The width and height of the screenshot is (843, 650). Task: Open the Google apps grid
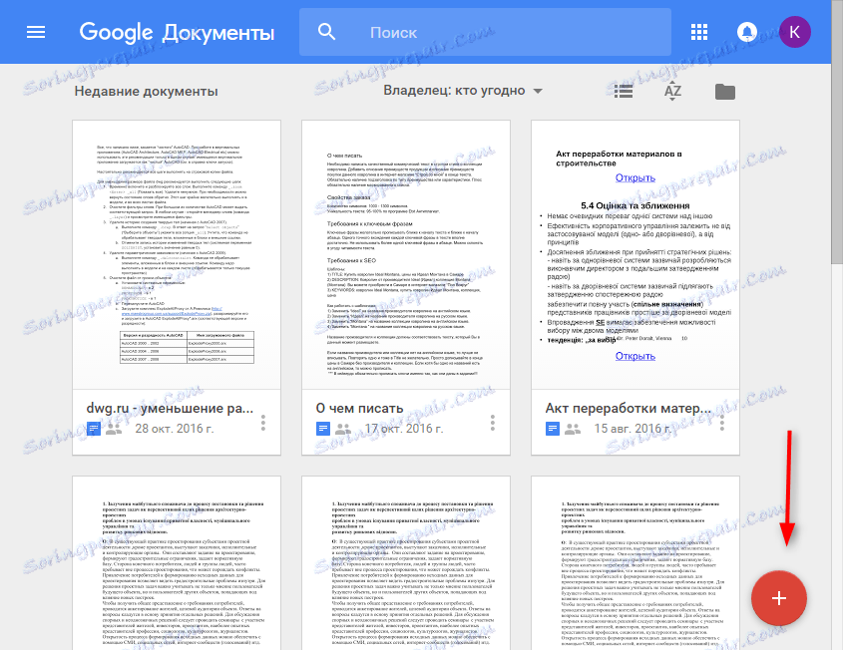(700, 31)
